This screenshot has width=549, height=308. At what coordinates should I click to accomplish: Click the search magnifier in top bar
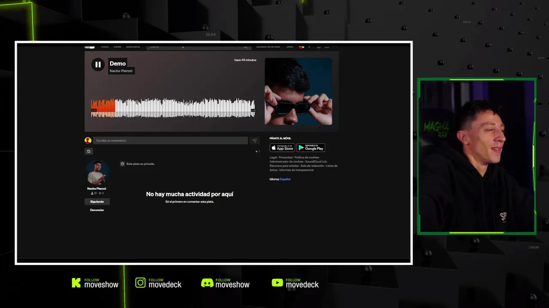click(245, 46)
